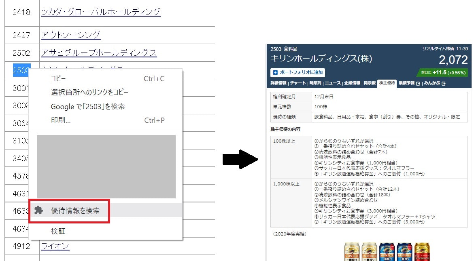Open the ツカダ・グローバルホールディング link

tap(101, 12)
